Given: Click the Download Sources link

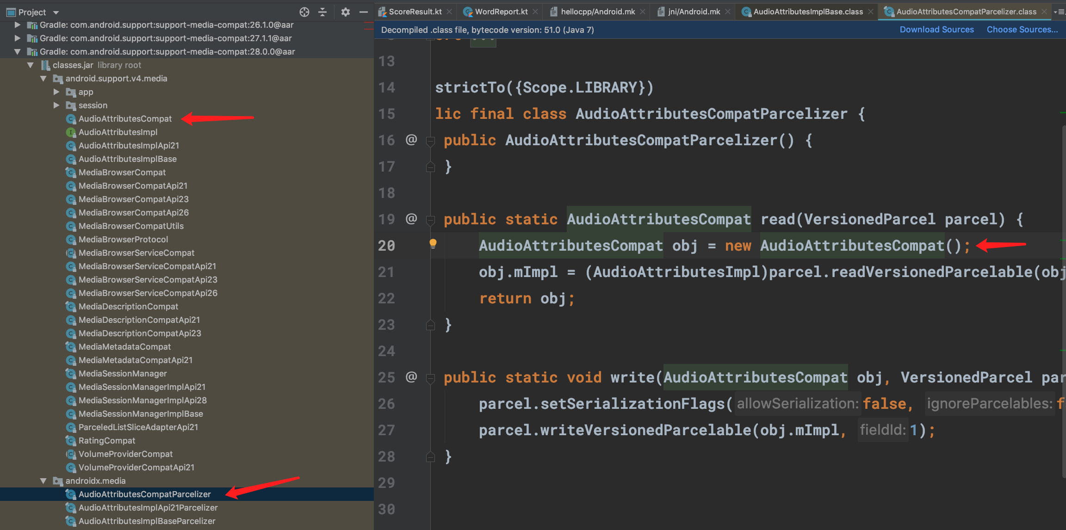Looking at the screenshot, I should 936,29.
